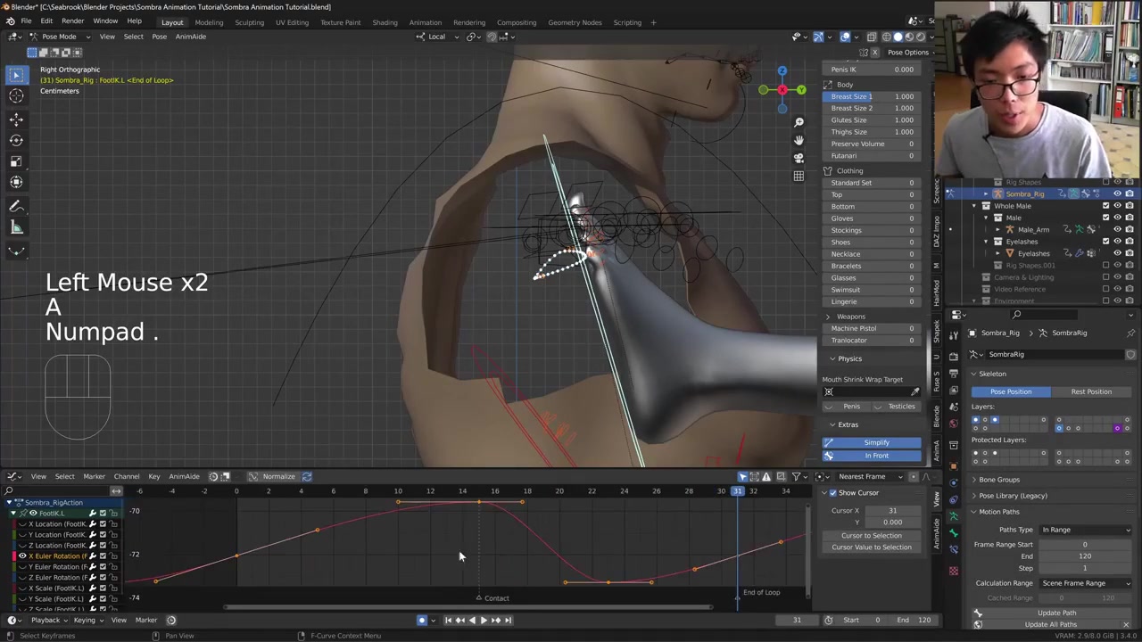Choose the Rotate tool

tap(16, 140)
